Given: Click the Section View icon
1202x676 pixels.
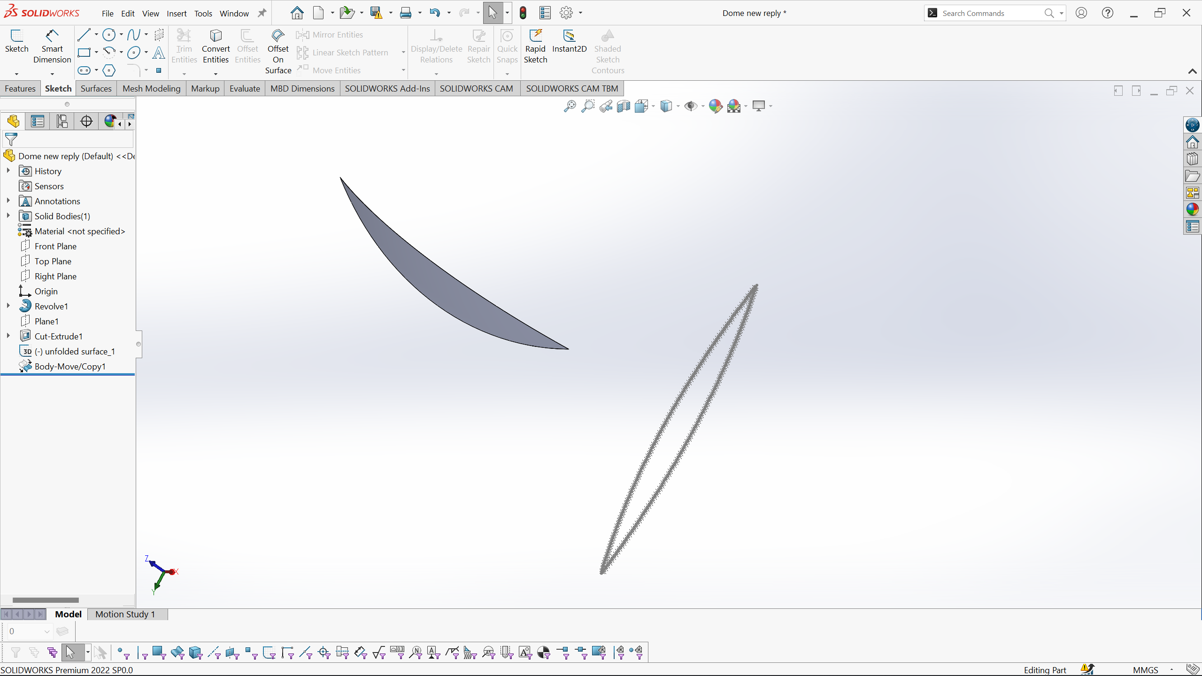Looking at the screenshot, I should (x=624, y=106).
